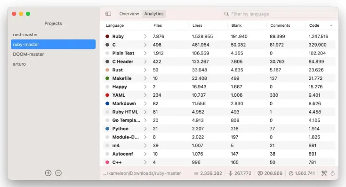
Task: Click total code 1.862.741 in status bar
Action: 305,173
